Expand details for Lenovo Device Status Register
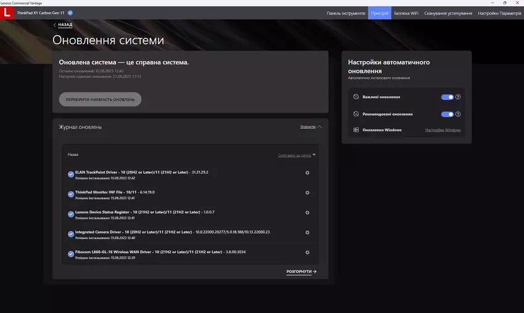The width and height of the screenshot is (524, 313). [308, 213]
